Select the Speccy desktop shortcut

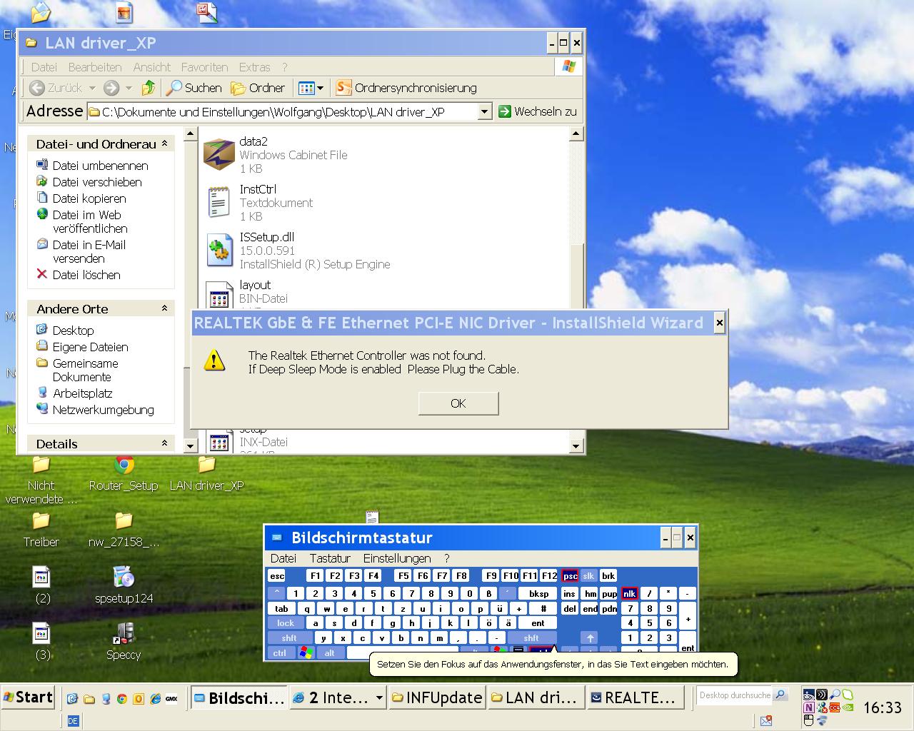point(124,641)
